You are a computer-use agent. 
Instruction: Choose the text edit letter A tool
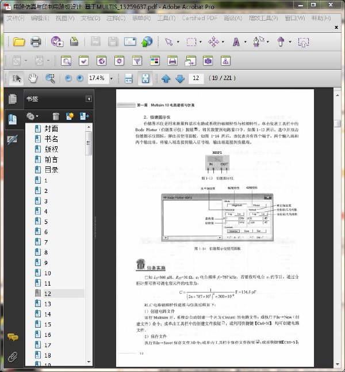click(x=236, y=42)
